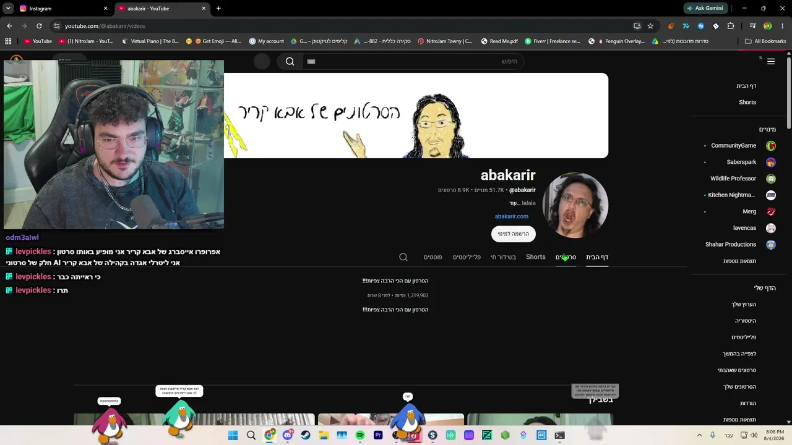The image size is (792, 445).
Task: Open הערוץ שלך in the sidebar
Action: pyautogui.click(x=744, y=304)
